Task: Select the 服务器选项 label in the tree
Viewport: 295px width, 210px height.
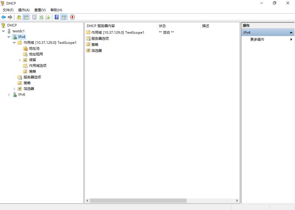Action: 32,77
